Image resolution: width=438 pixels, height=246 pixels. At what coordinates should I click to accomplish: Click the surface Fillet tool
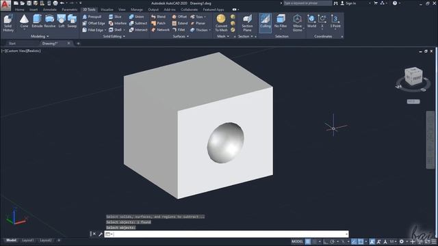(179, 30)
